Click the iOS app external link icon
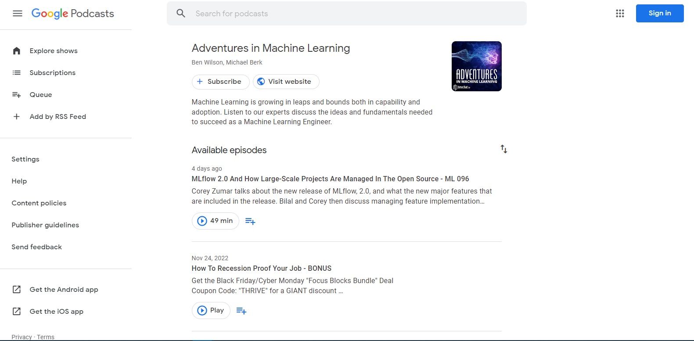Image resolution: width=694 pixels, height=341 pixels. (17, 312)
